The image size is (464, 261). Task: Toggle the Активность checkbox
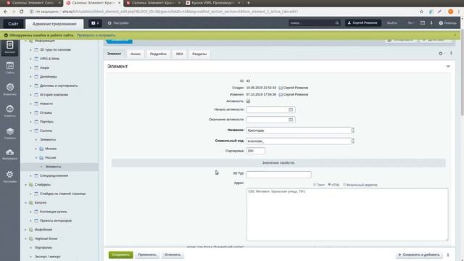248,101
